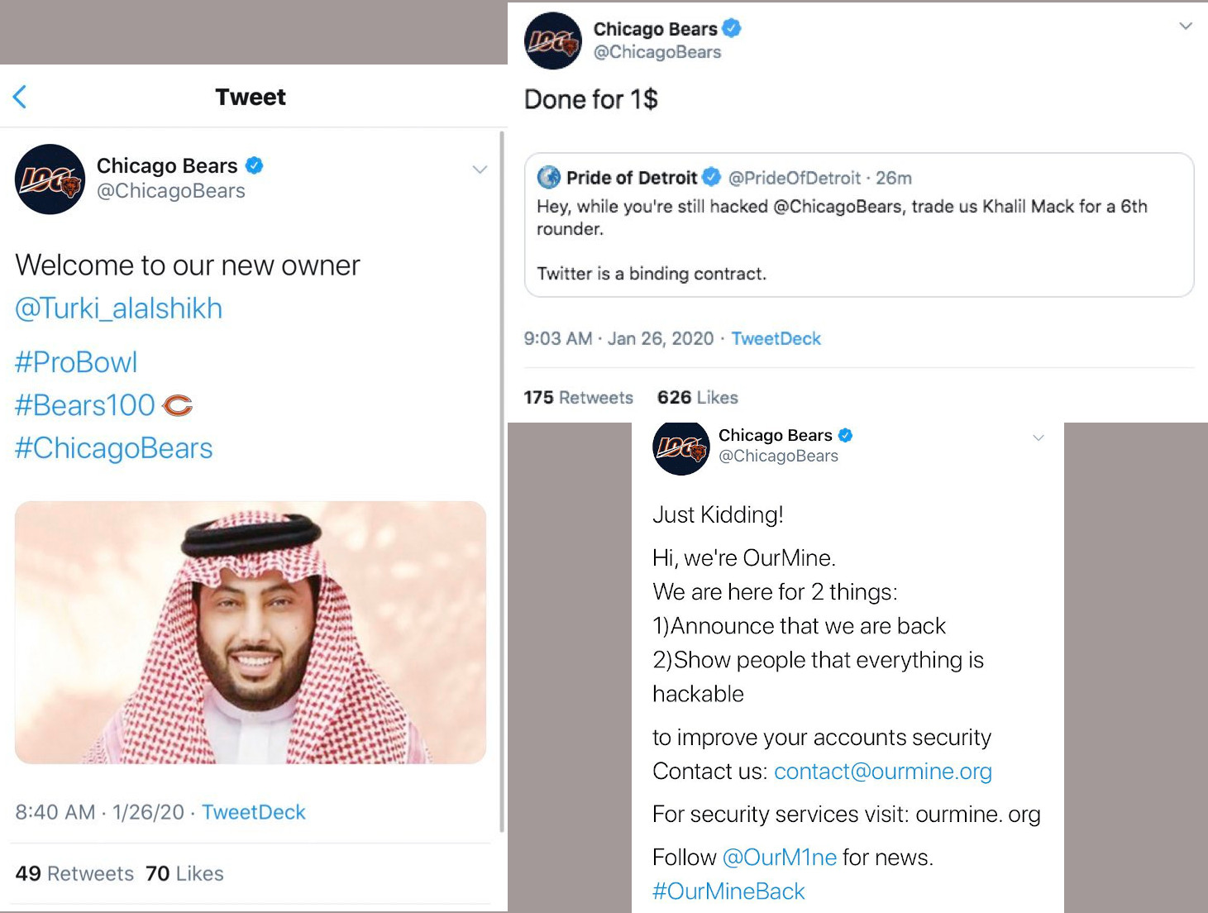Image resolution: width=1208 pixels, height=913 pixels.
Task: Open the quoted Pride of Detroit tweet
Action: [858, 240]
